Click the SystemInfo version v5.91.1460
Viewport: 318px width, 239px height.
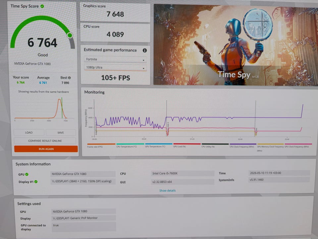coord(279,180)
